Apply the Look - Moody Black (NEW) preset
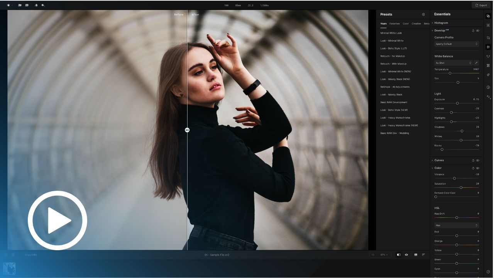 pyautogui.click(x=395, y=79)
